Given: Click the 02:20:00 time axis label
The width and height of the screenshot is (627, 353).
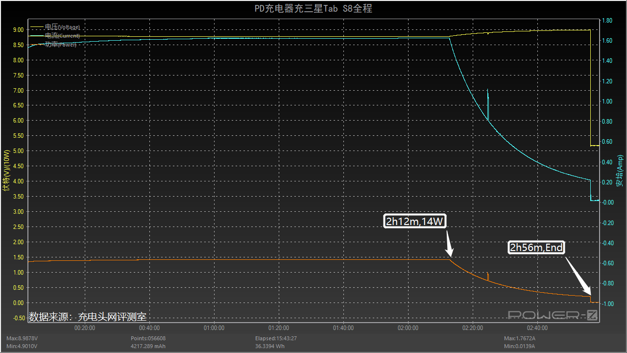Looking at the screenshot, I should (473, 328).
